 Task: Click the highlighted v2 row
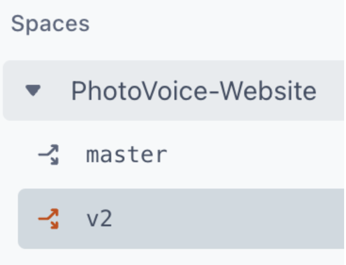tap(189, 219)
